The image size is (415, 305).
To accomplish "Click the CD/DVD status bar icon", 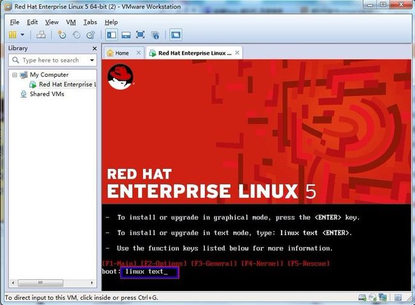I will [372, 297].
